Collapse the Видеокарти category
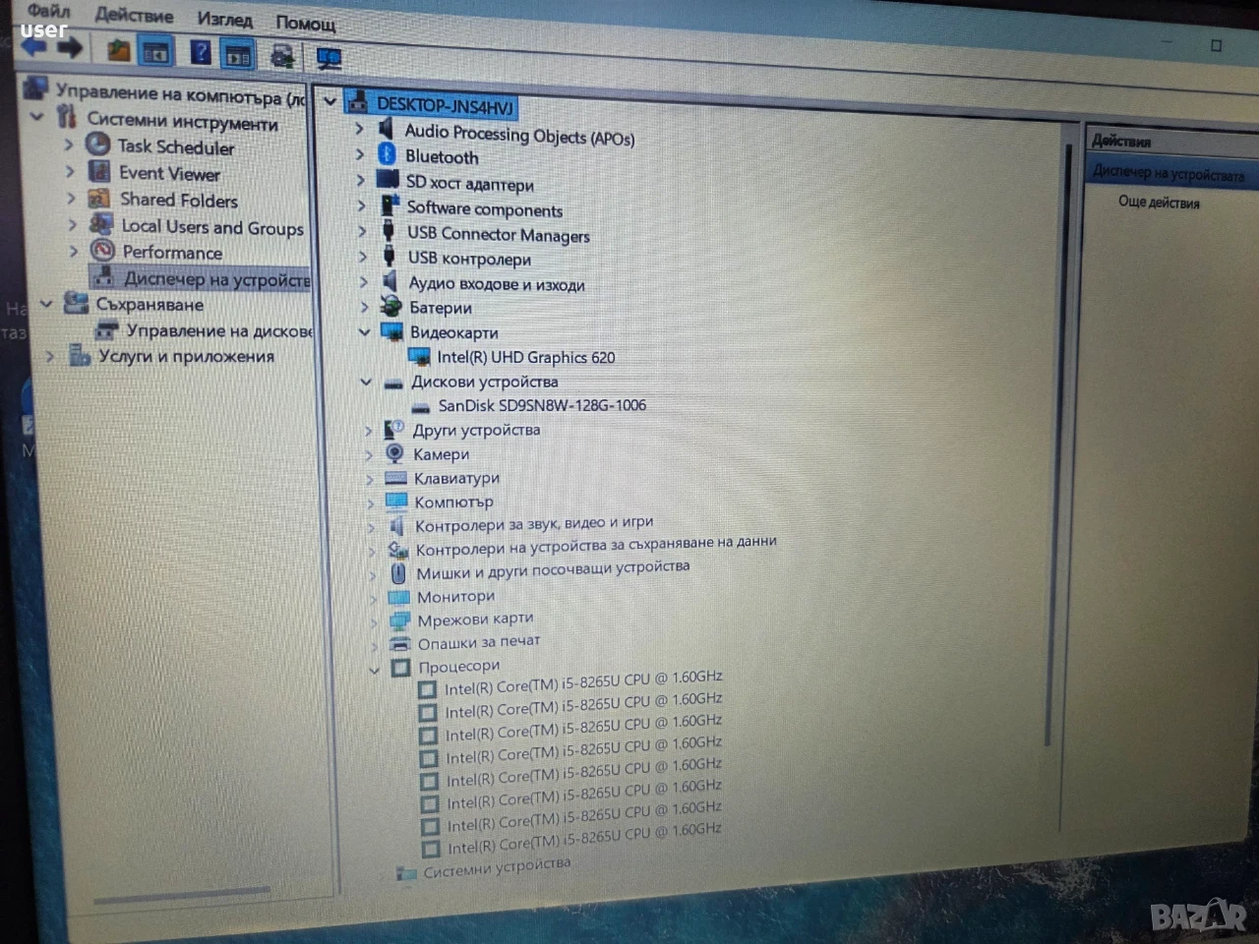Image resolution: width=1259 pixels, height=944 pixels. [364, 332]
